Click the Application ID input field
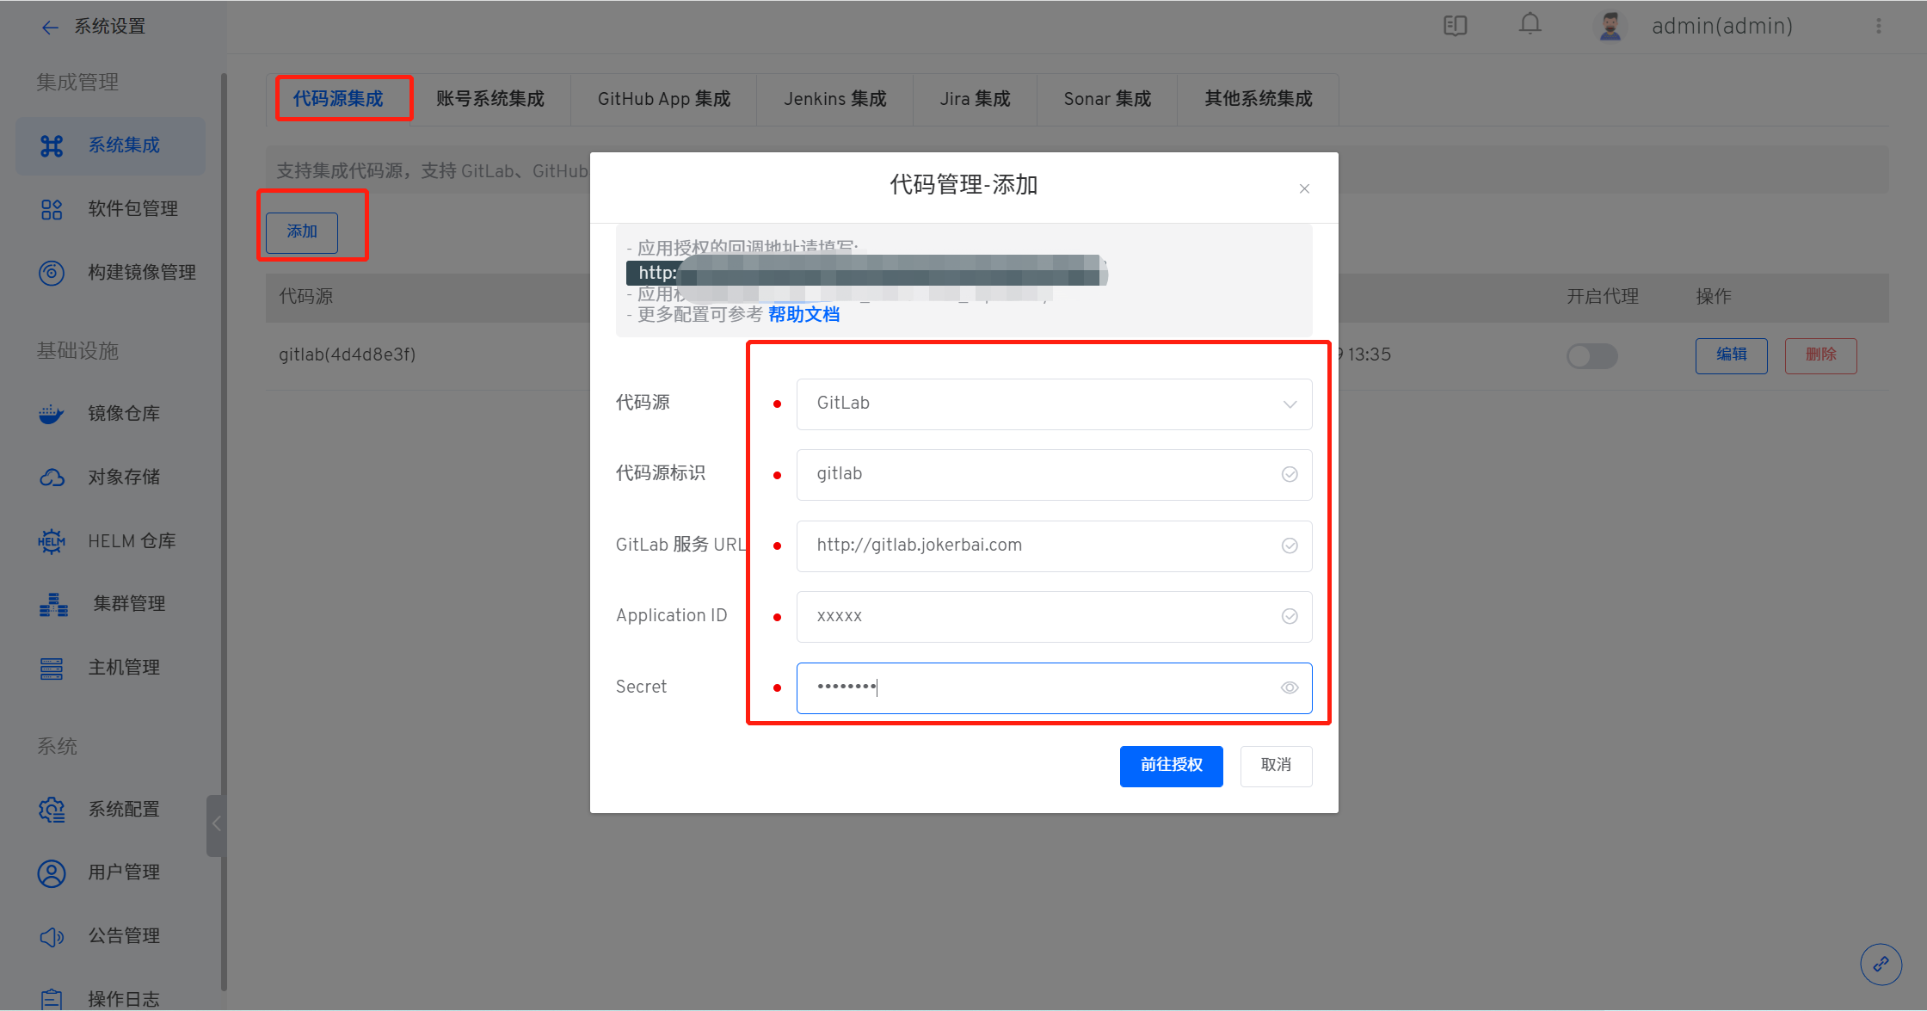The image size is (1927, 1011). (x=1054, y=616)
